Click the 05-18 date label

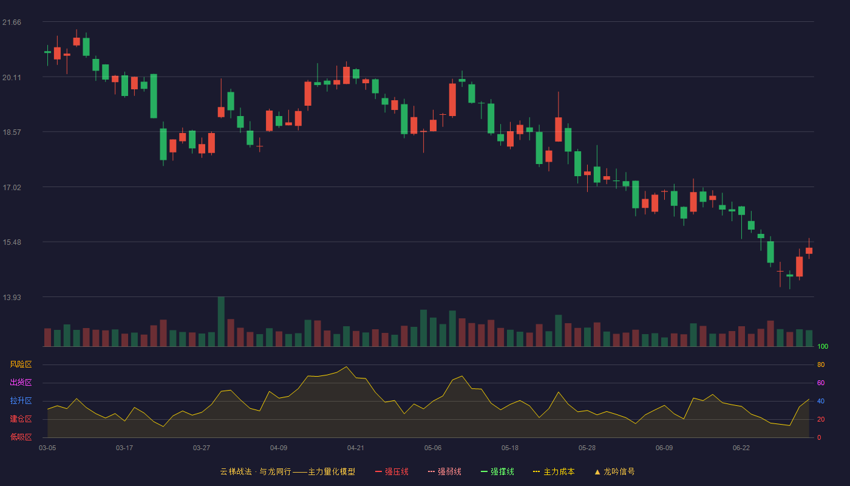click(510, 448)
